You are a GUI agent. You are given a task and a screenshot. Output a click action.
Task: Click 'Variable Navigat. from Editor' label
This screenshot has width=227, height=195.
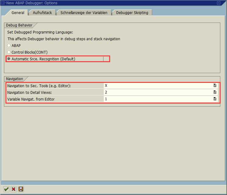(31, 99)
